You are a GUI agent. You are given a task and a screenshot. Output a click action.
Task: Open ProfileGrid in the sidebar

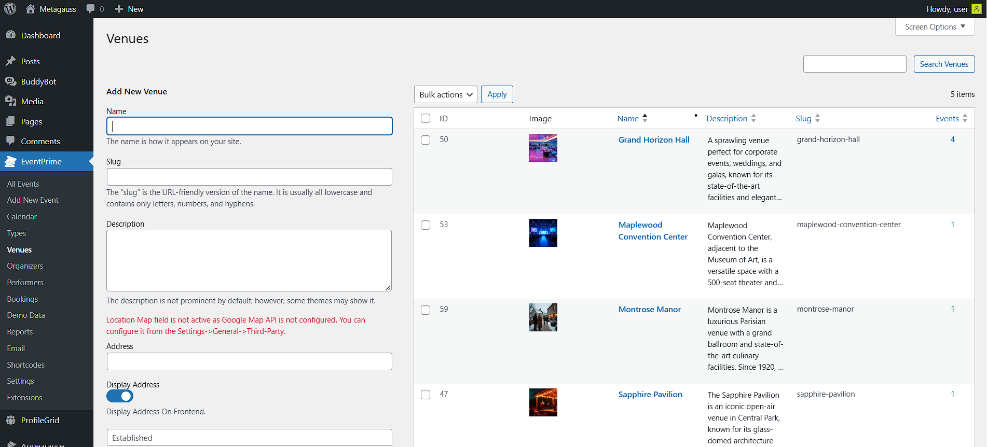pyautogui.click(x=40, y=420)
